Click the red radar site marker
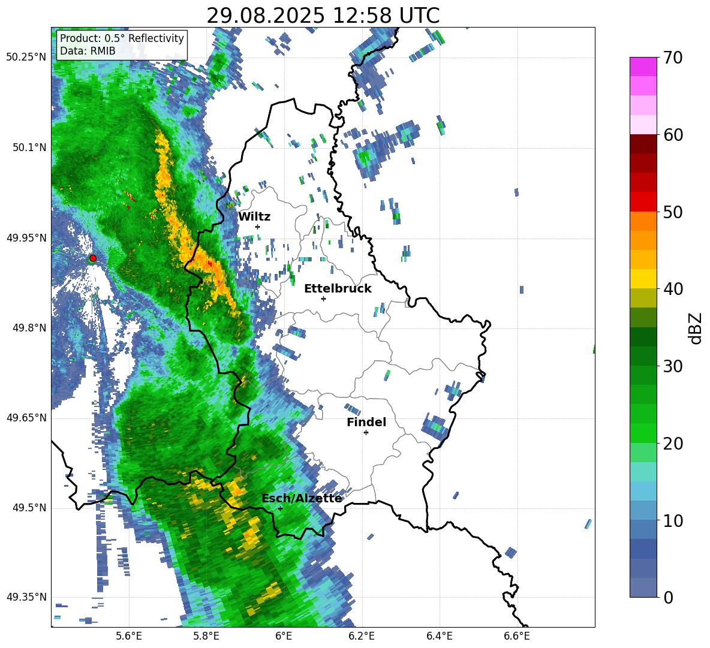 click(93, 258)
